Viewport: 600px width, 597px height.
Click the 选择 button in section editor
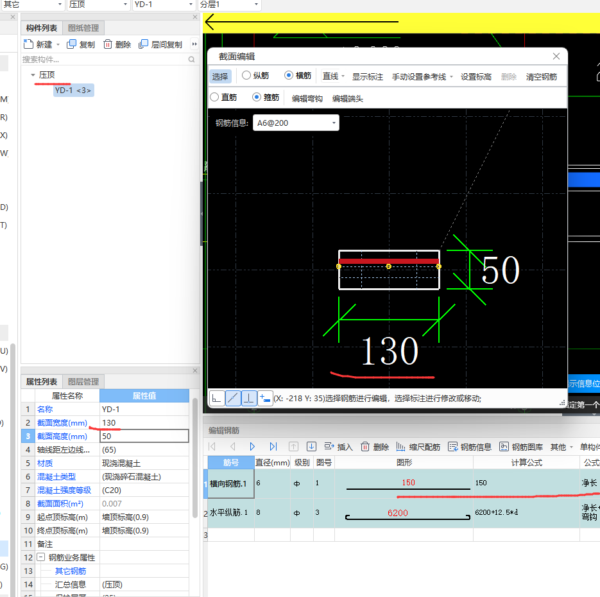click(220, 76)
